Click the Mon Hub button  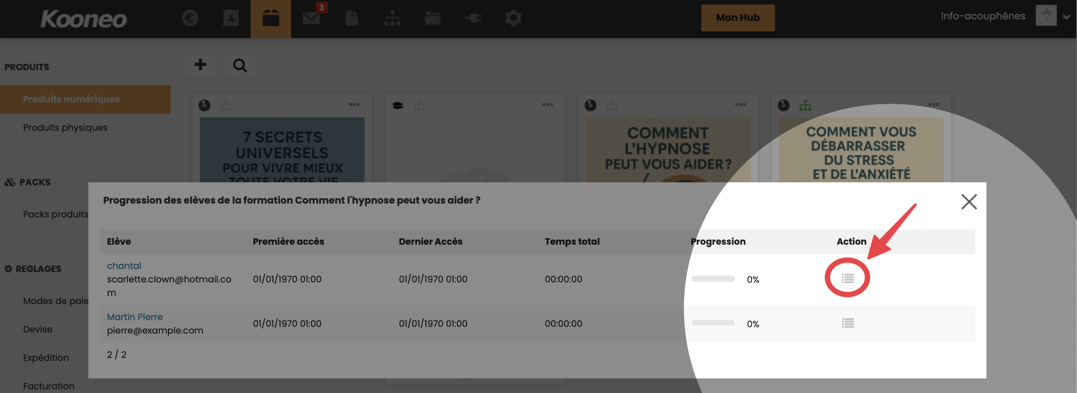[x=738, y=18]
